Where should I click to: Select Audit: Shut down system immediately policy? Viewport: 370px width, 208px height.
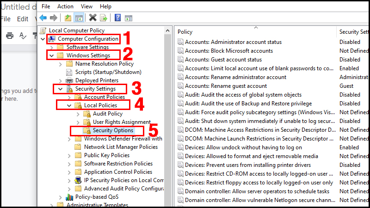260,121
